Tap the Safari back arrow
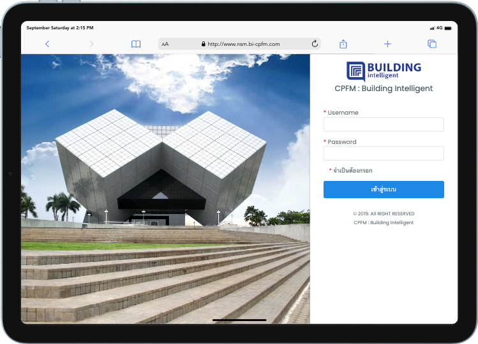This screenshot has height=344, width=478. click(x=47, y=44)
